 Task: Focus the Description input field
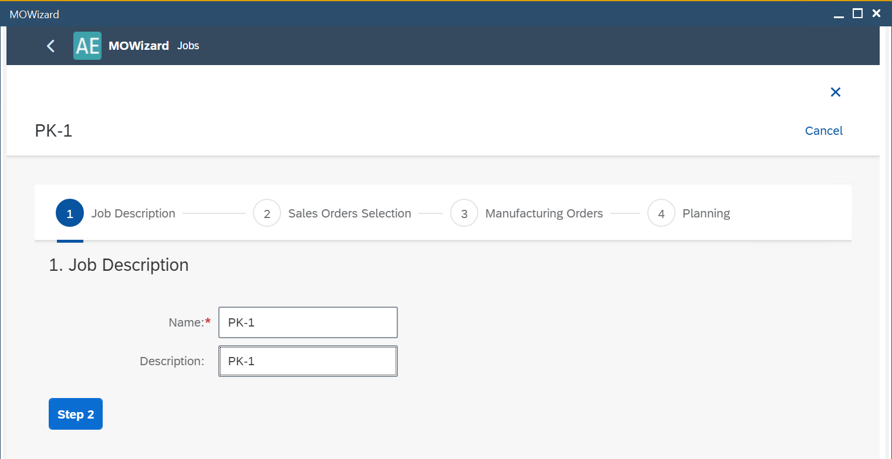click(x=308, y=361)
